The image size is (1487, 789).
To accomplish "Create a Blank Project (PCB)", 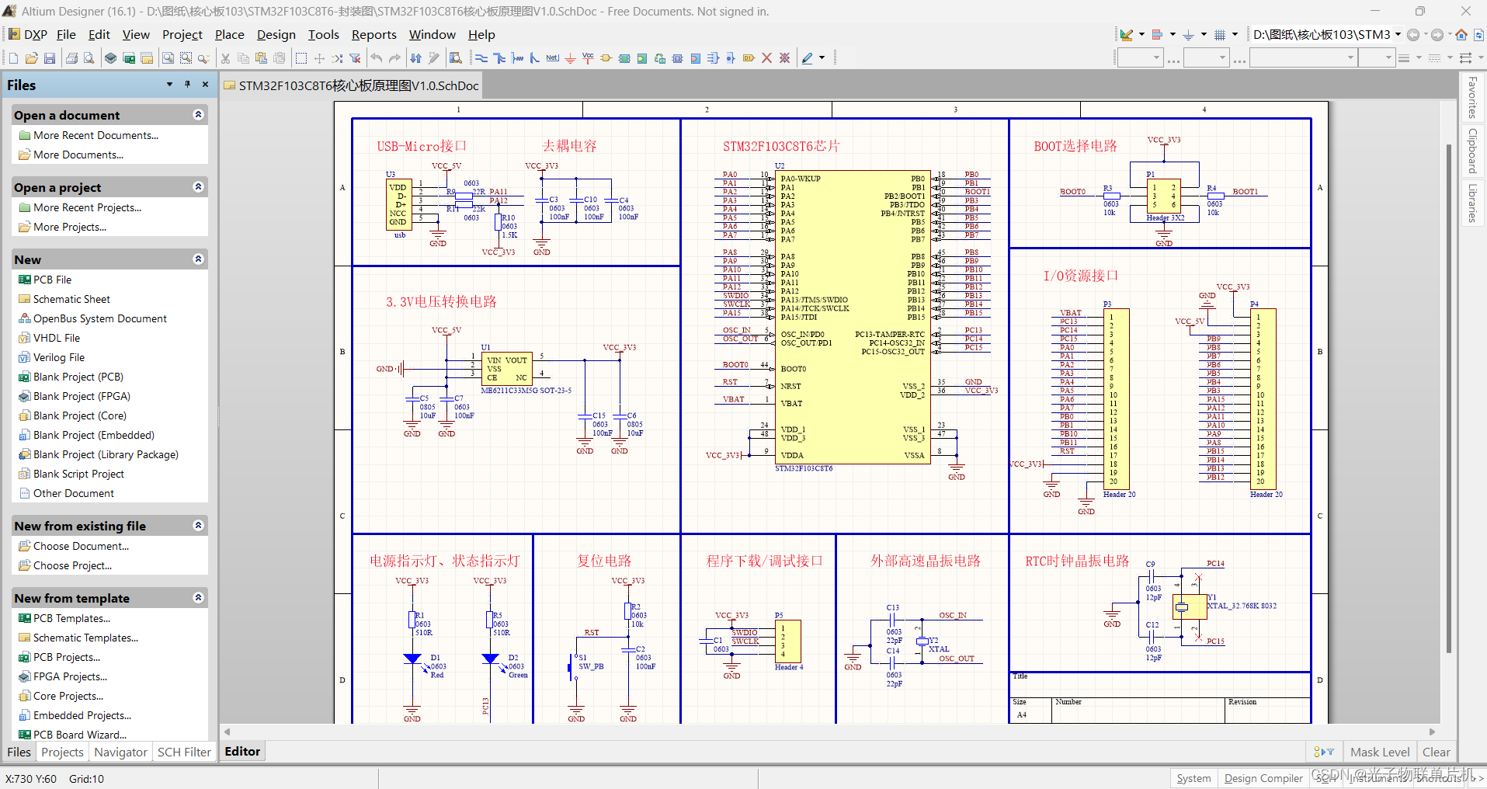I will tap(78, 377).
